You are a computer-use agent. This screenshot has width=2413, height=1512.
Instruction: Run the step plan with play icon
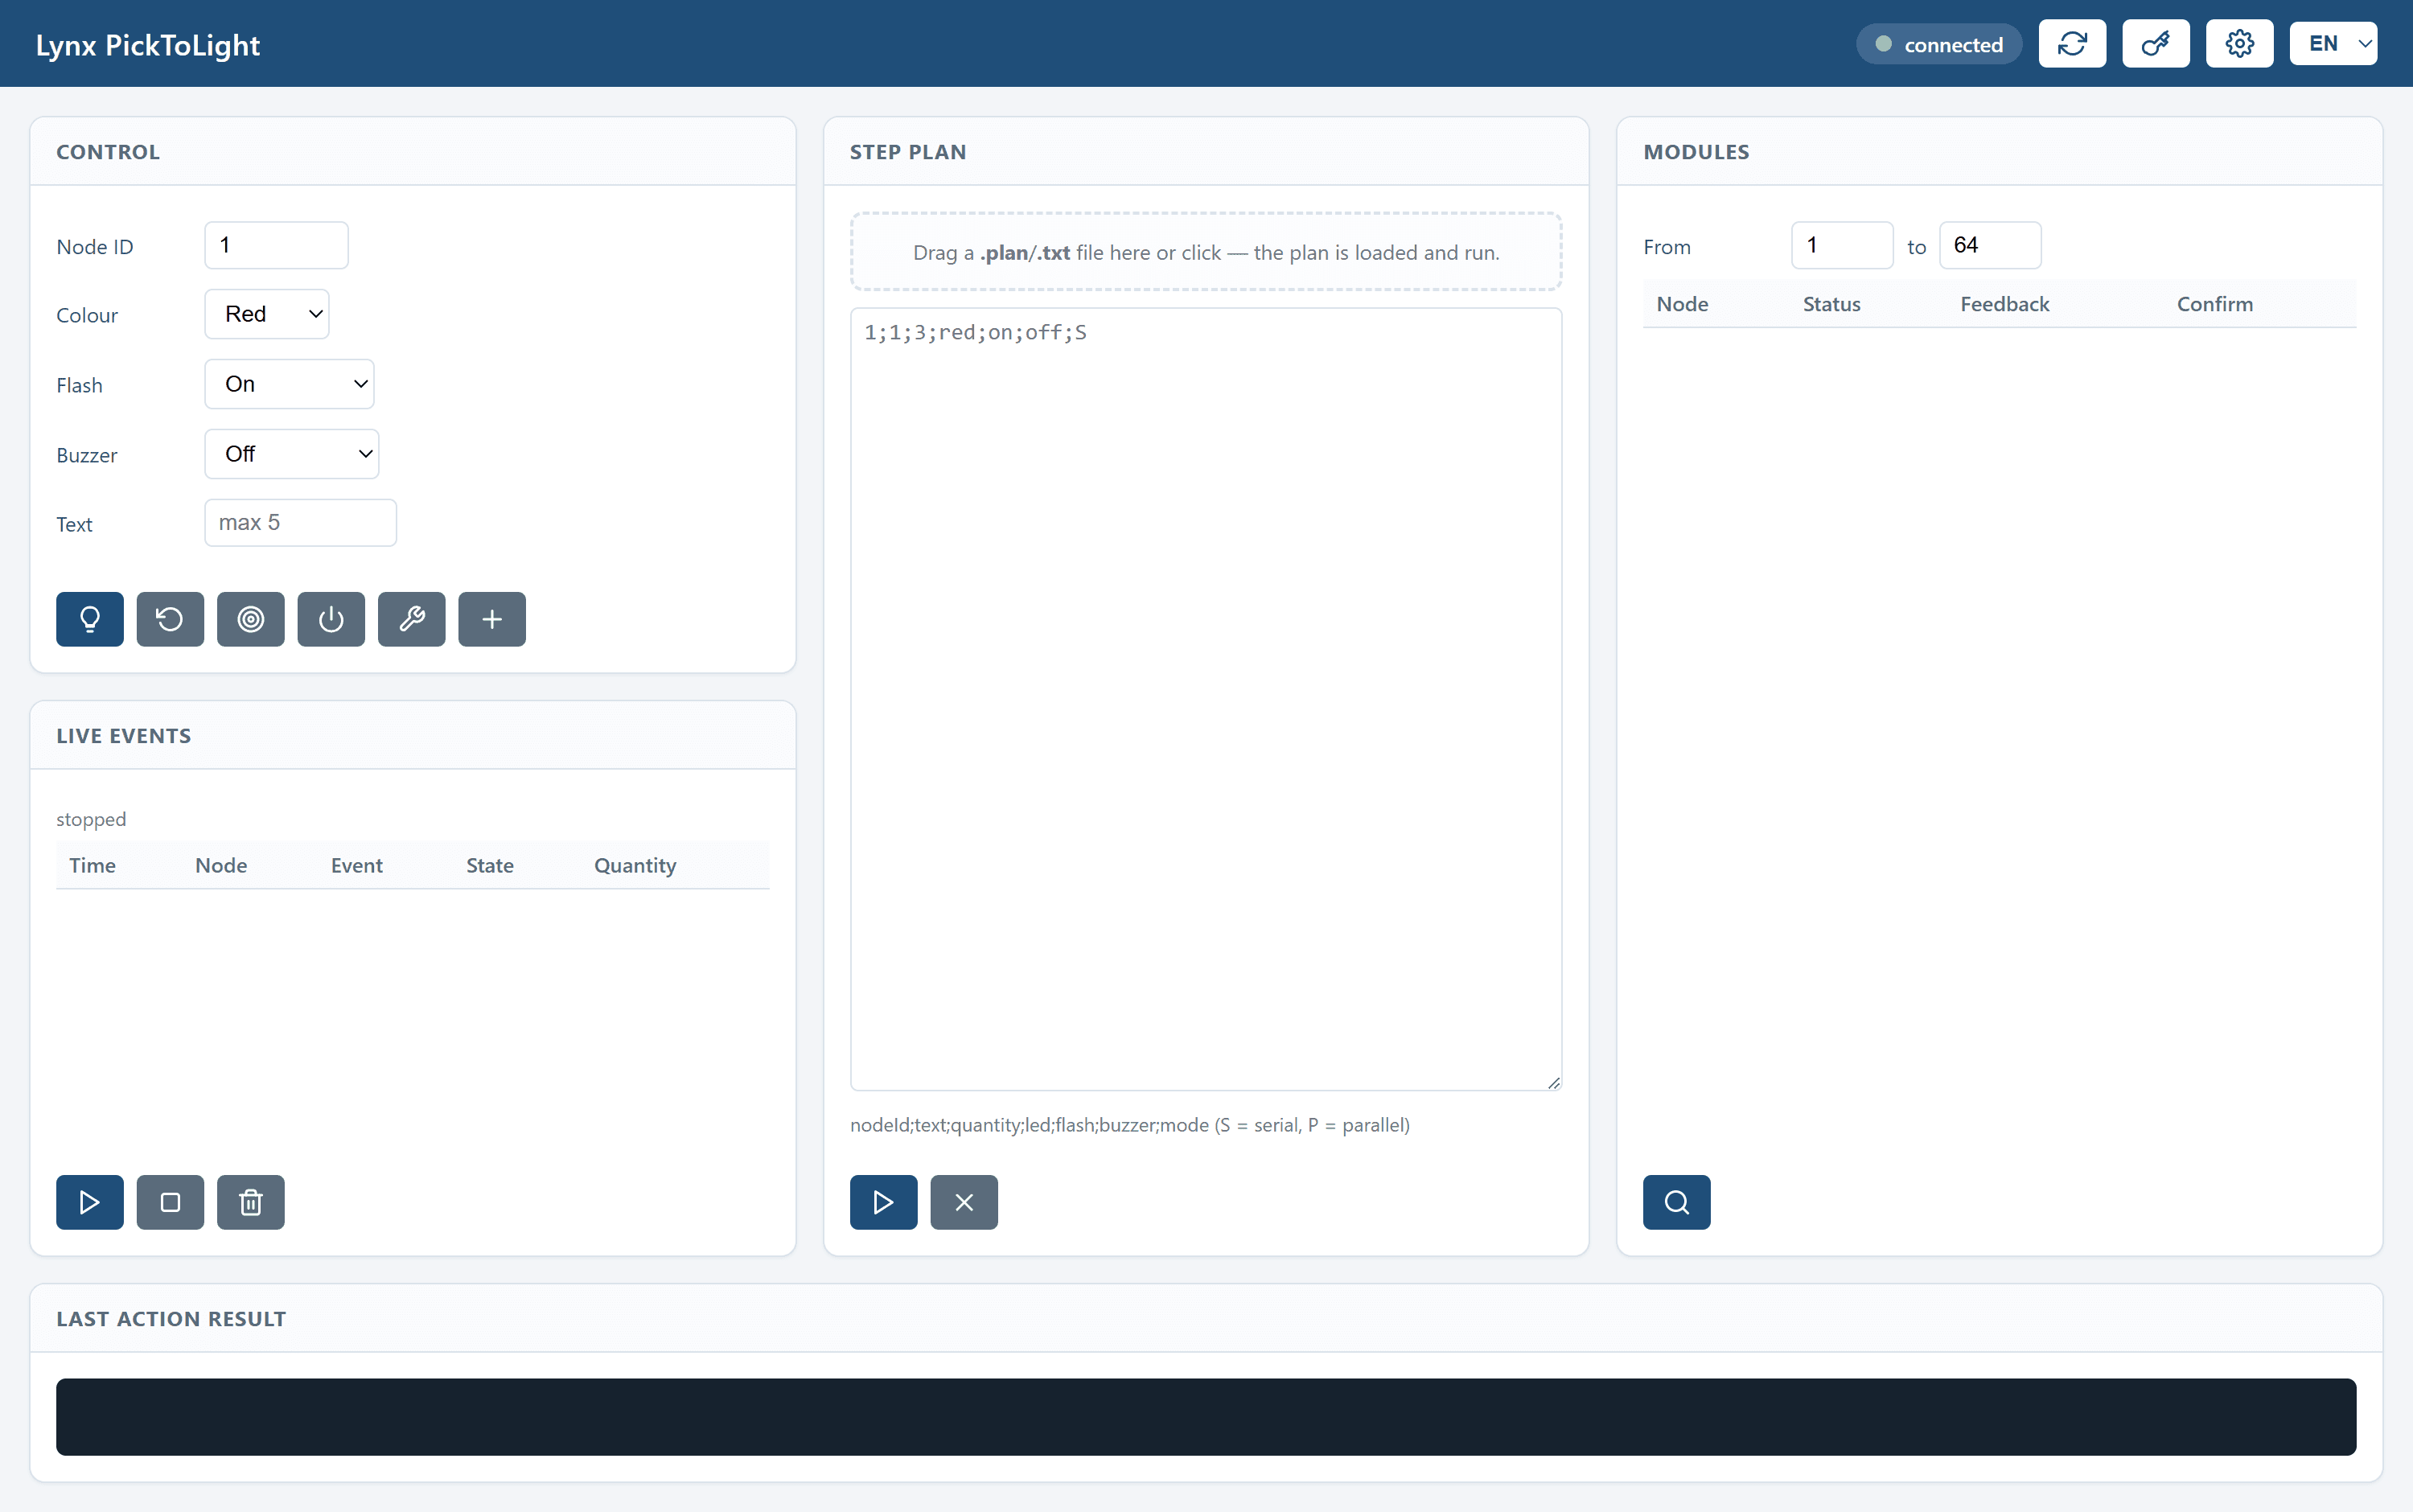click(884, 1202)
